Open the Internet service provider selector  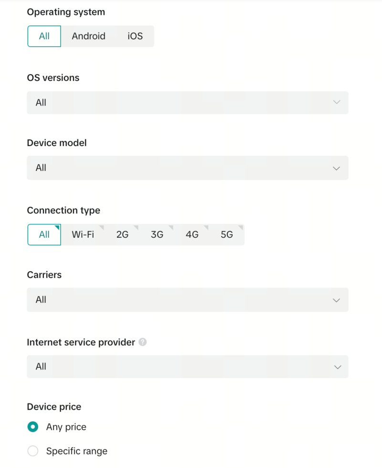[x=187, y=367]
